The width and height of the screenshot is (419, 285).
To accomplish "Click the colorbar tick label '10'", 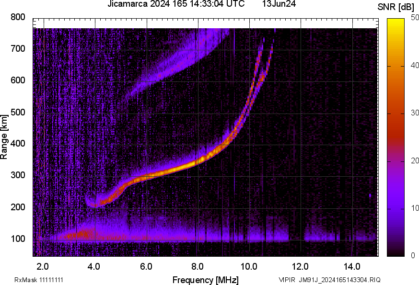I will pos(415,208).
